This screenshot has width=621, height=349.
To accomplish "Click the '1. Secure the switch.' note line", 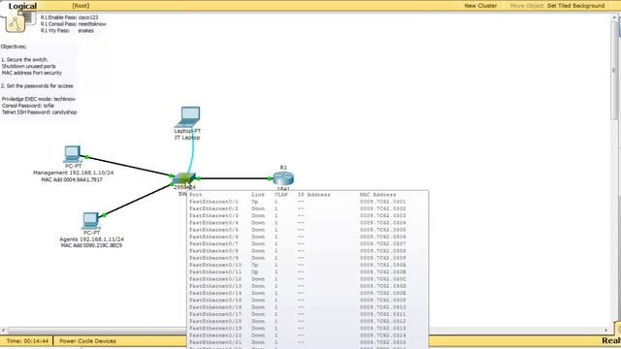I will pyautogui.click(x=24, y=60).
